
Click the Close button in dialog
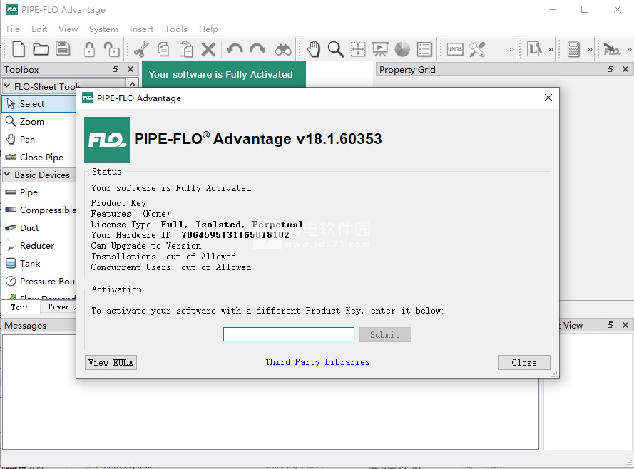(524, 362)
